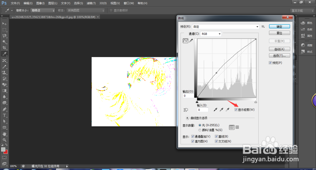This screenshot has height=170, width=316.
Task: Click 确定 button in Curves
Action: 279,26
